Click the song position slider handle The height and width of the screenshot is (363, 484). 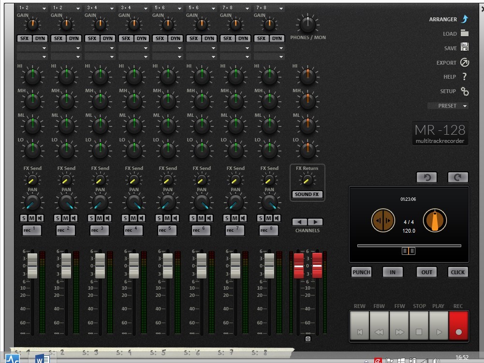[409, 251]
